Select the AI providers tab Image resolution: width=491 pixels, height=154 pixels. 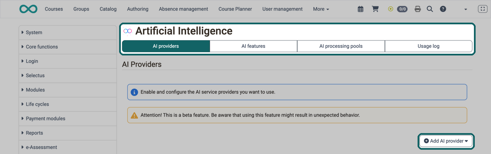click(166, 46)
